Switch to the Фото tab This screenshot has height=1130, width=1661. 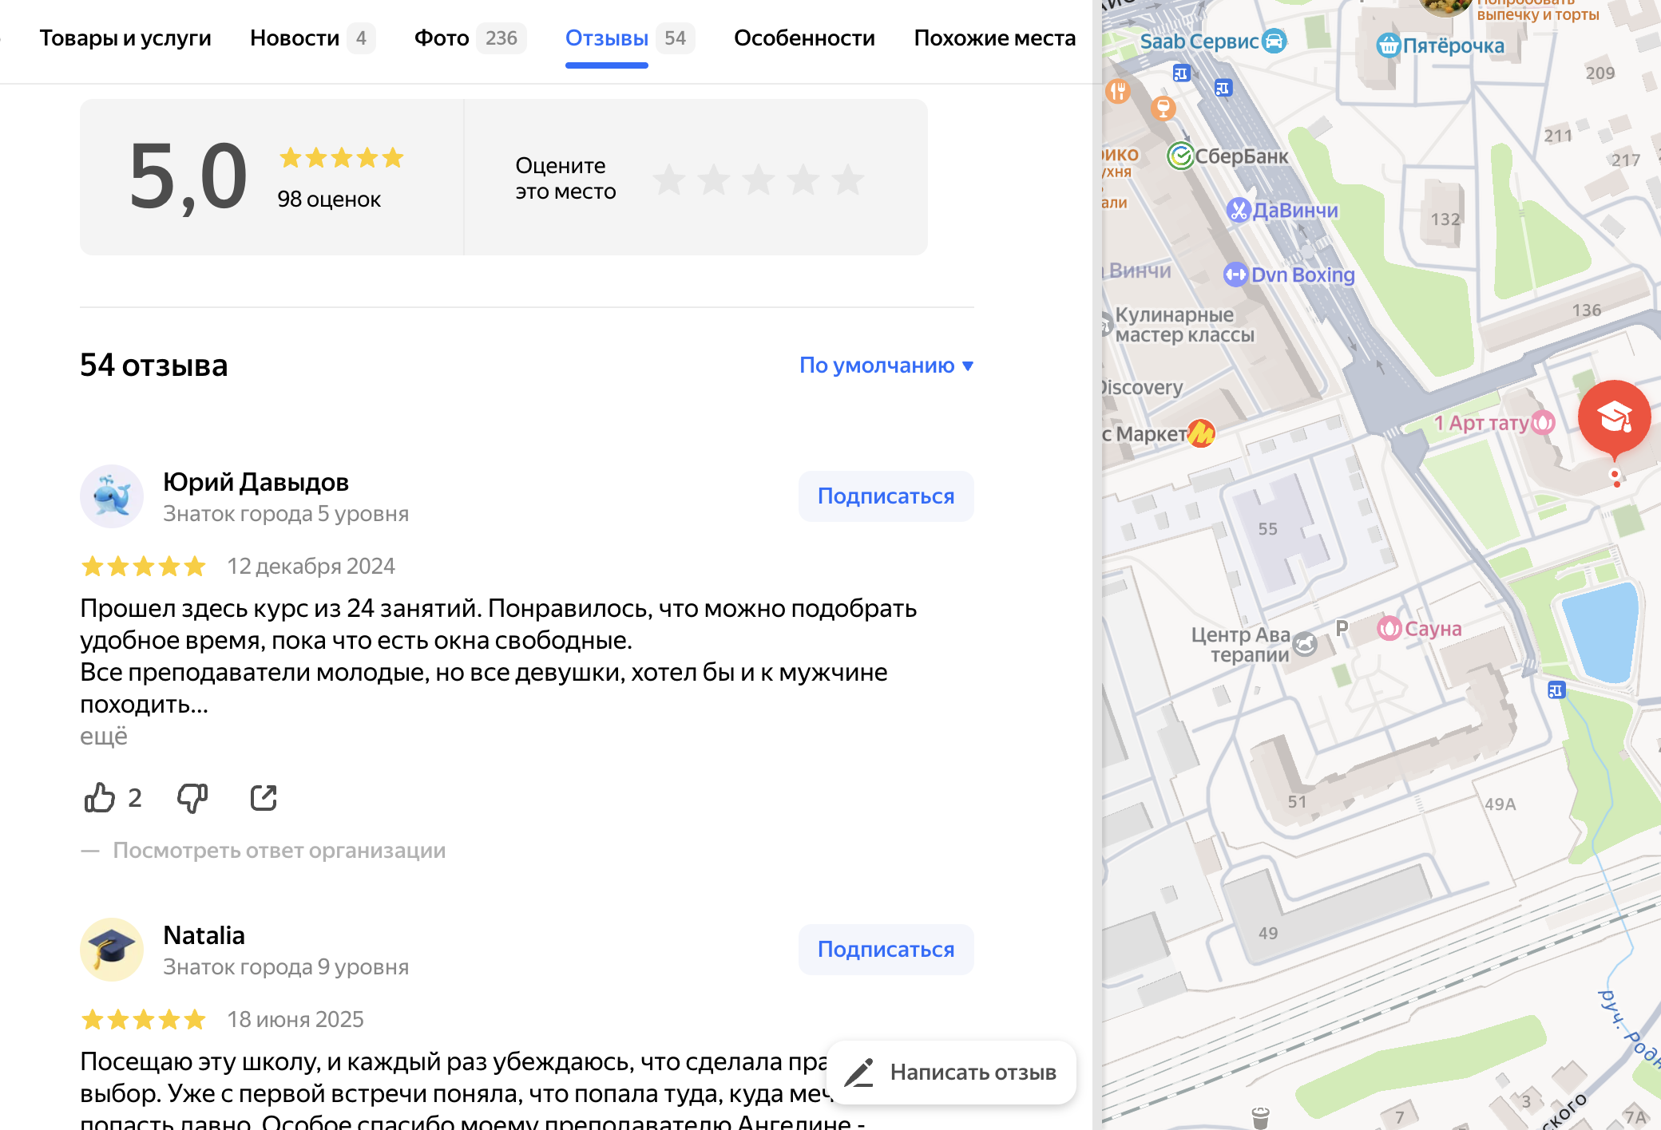coord(442,38)
